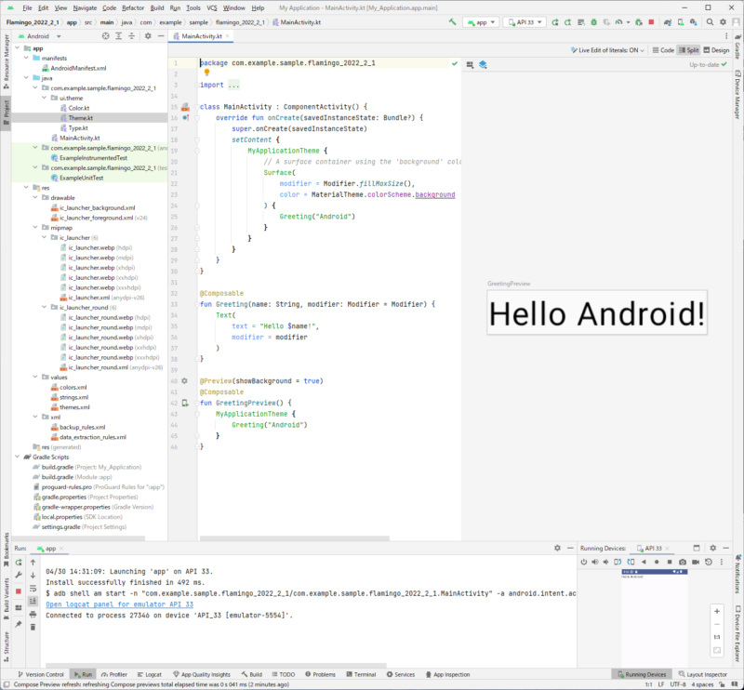Toggle 'Live Edit of literals: ON'
Viewport: 744px width, 690px height.
[x=607, y=50]
